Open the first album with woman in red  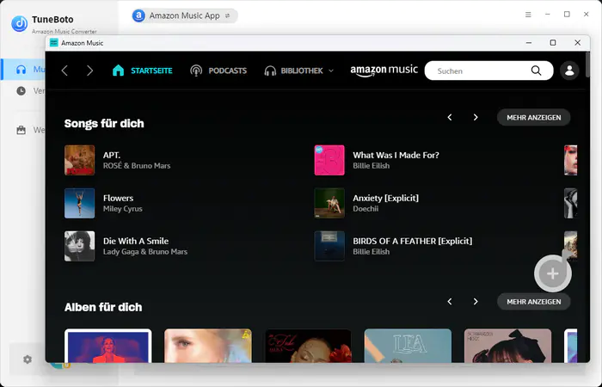pos(108,346)
